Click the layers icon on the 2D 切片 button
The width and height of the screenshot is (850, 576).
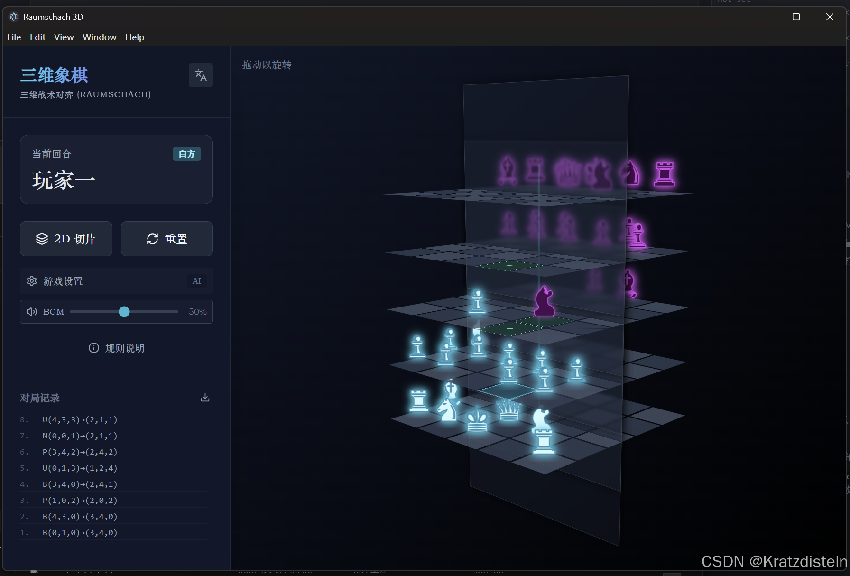pyautogui.click(x=42, y=239)
